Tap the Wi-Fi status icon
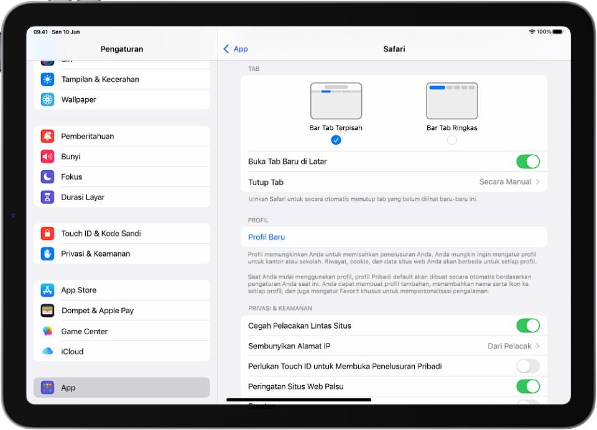This screenshot has width=597, height=430. 532,32
